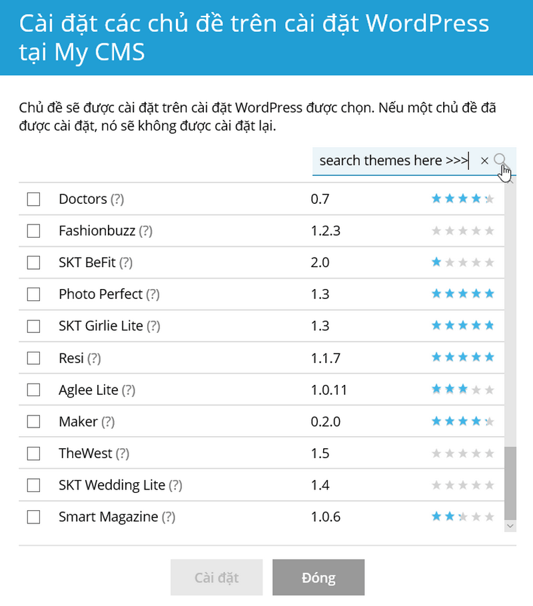Tick the Doctors theme checkbox
This screenshot has height=606, width=533.
33,199
